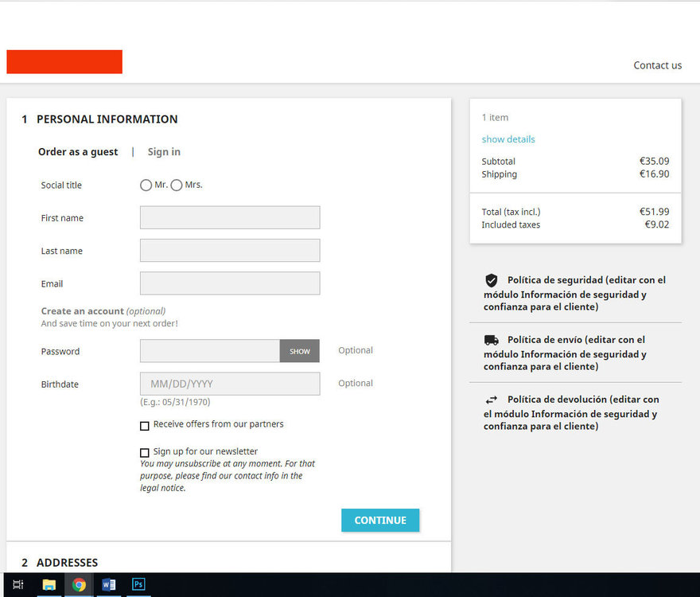Click inside the First name field

point(229,217)
